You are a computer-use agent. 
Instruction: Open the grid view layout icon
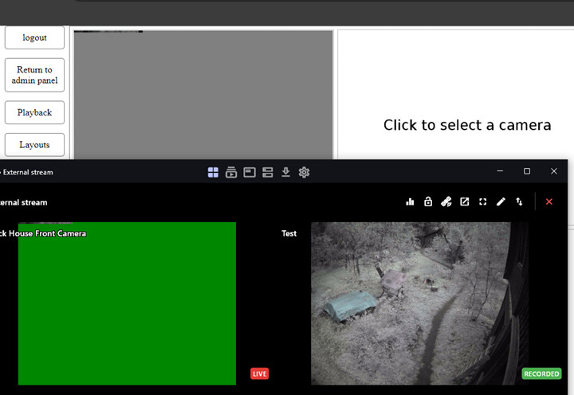click(213, 172)
